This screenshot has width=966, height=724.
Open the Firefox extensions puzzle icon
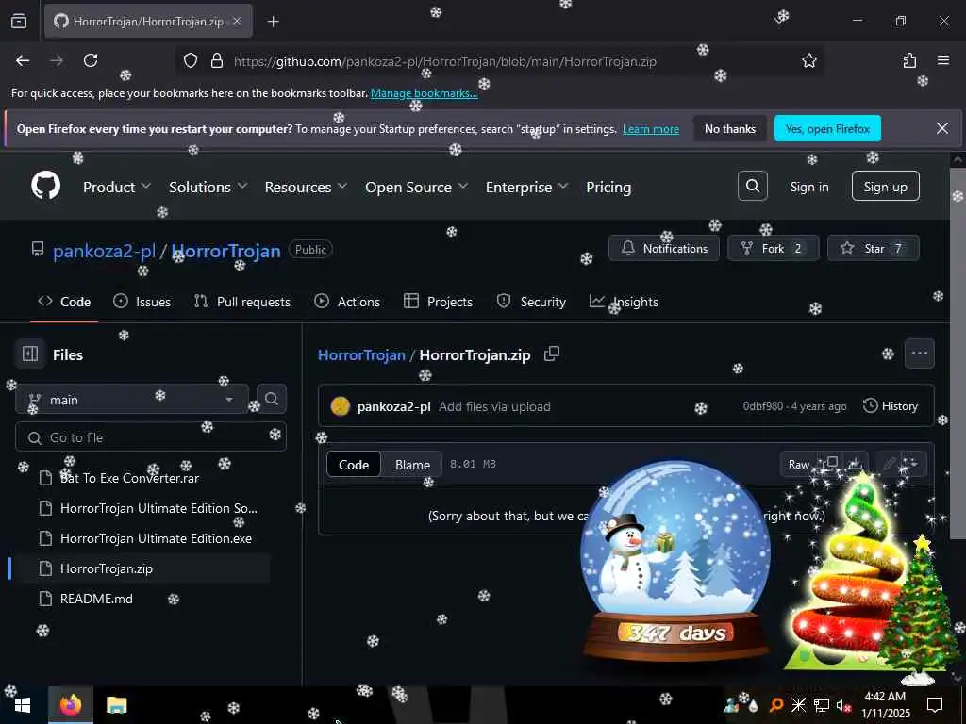point(909,60)
